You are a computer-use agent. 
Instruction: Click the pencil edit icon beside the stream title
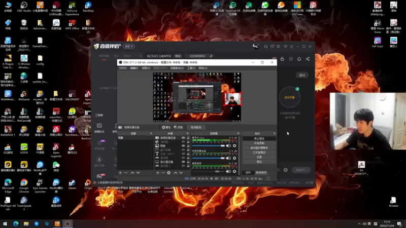click(211, 56)
